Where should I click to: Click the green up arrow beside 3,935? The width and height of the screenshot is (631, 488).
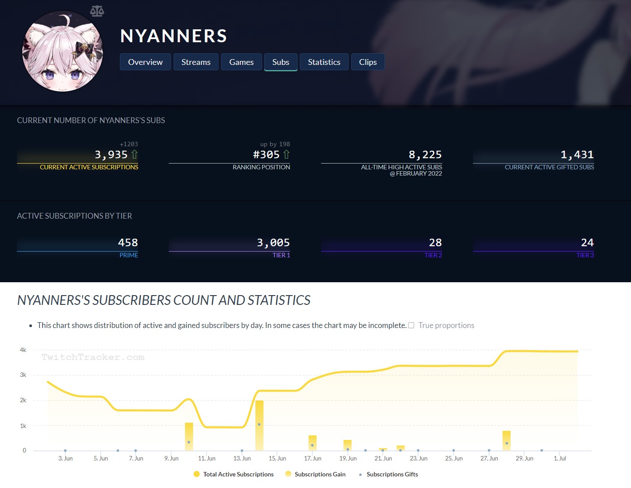coord(135,154)
